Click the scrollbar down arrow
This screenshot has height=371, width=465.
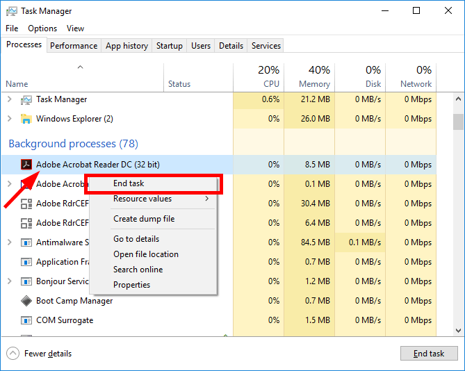(458, 331)
